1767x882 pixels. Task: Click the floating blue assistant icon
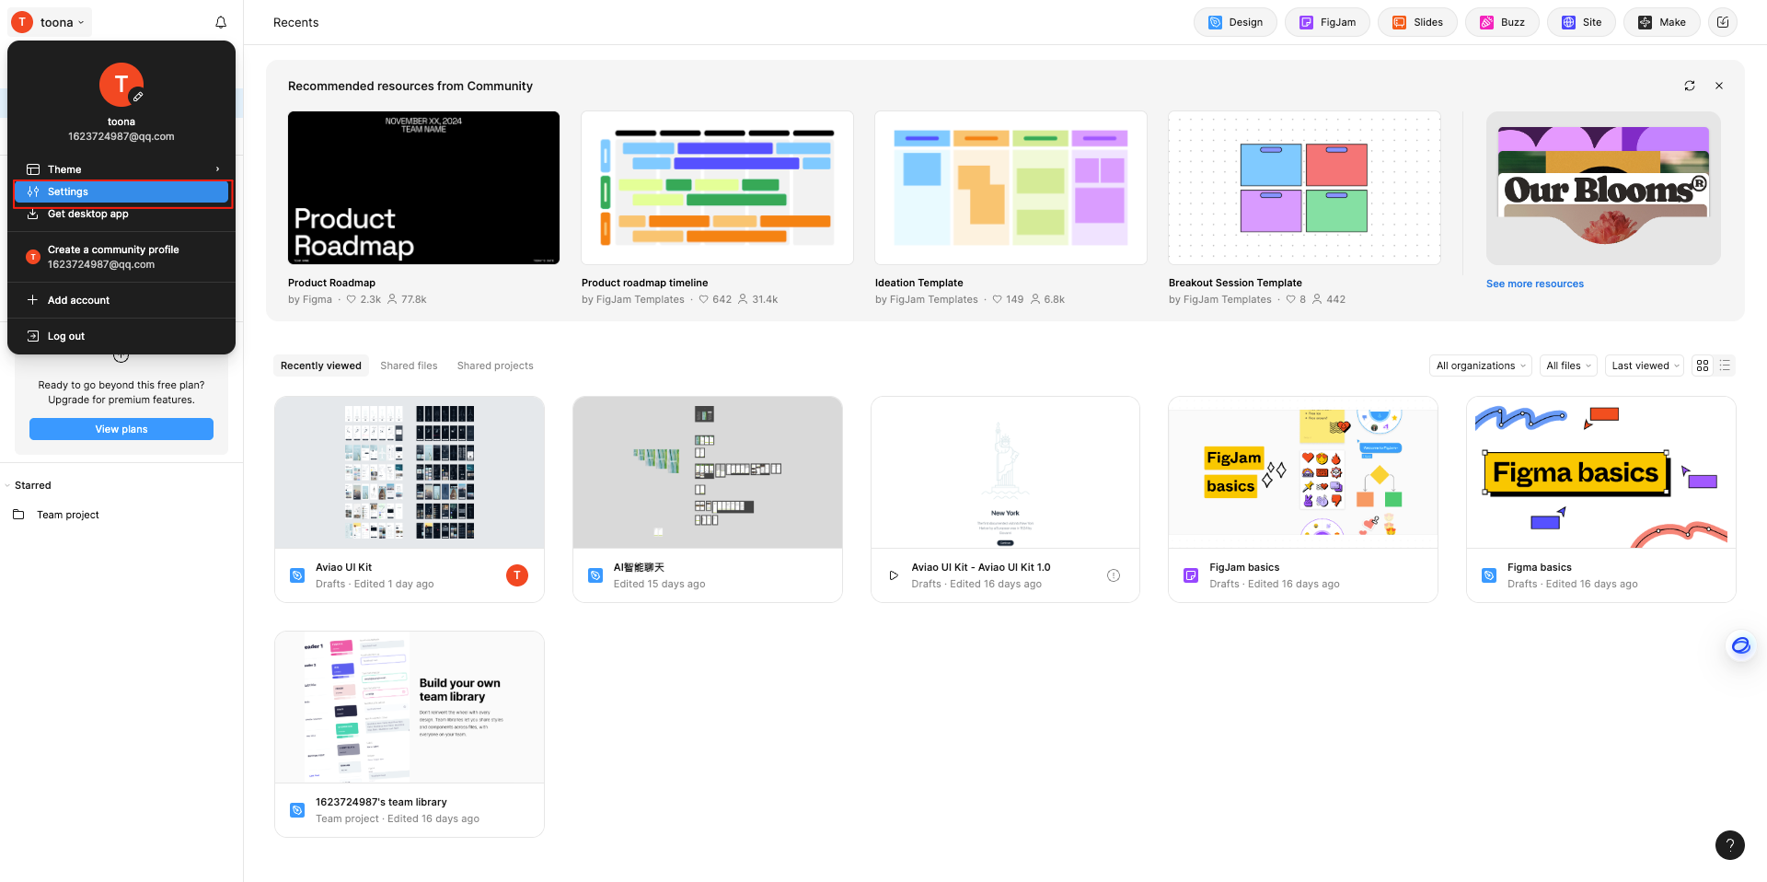tap(1740, 646)
